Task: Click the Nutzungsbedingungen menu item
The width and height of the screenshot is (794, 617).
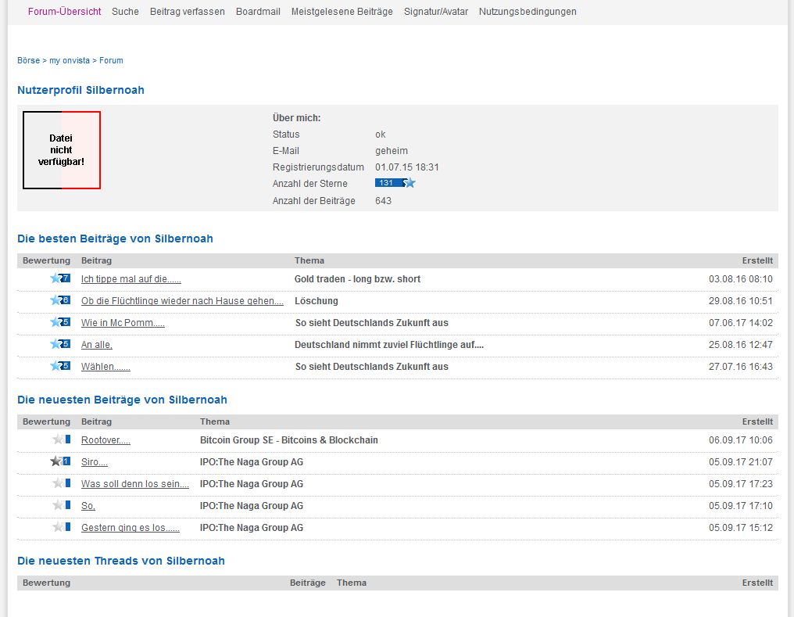Action: (x=528, y=12)
